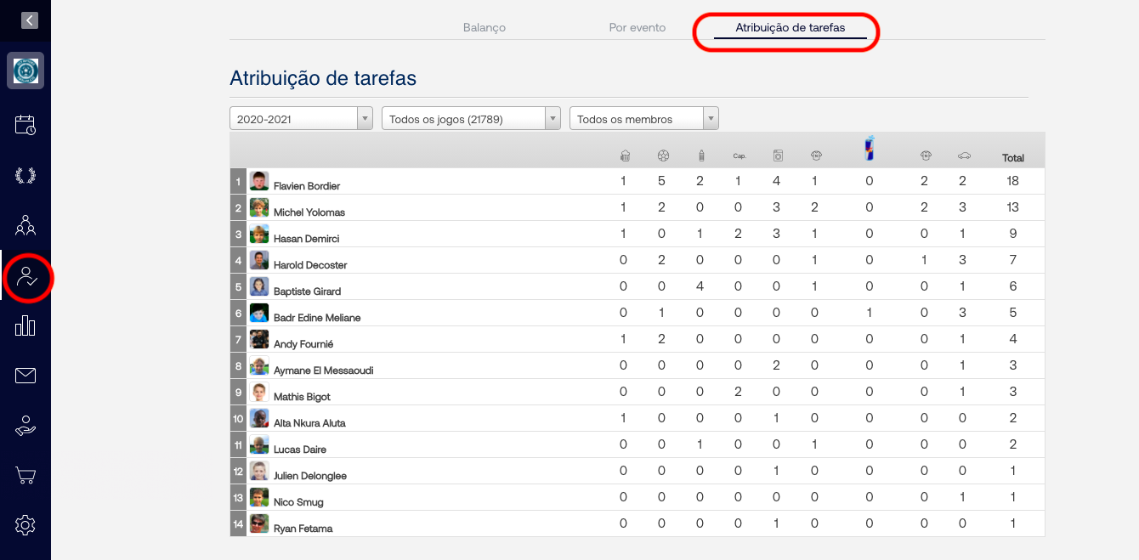Open the calendar icon in the sidebar
Screen dimensions: 1139x560
tap(25, 125)
